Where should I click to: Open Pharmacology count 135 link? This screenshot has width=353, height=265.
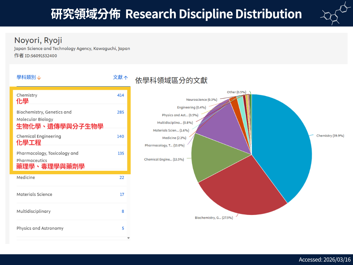click(x=121, y=153)
